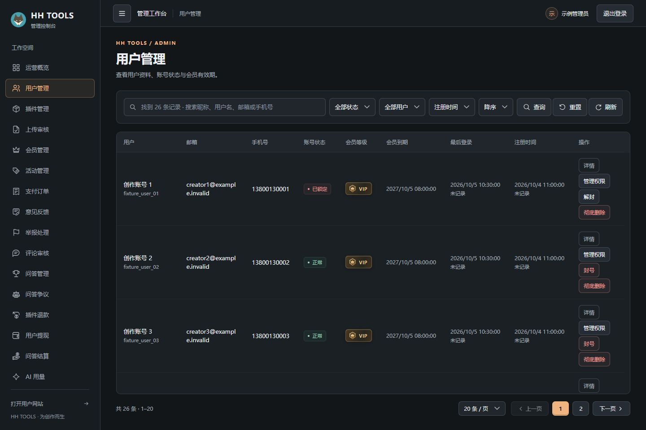Click the 问答争议 scales icon

pyautogui.click(x=16, y=294)
